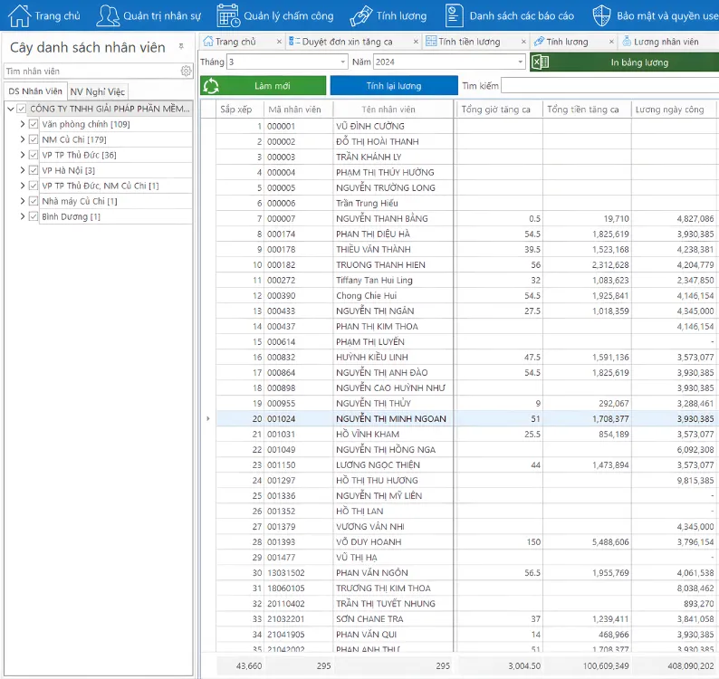Toggle VP TP Thủ Đức, NM Củ Chi checkbox
719x679 pixels.
point(33,186)
